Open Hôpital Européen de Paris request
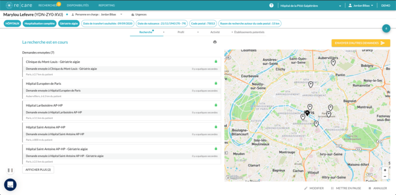This screenshot has height=195, width=396. (122, 88)
